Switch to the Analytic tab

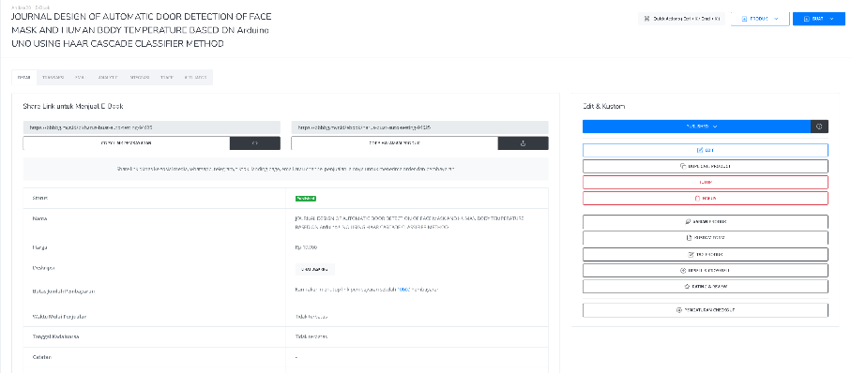click(x=108, y=78)
